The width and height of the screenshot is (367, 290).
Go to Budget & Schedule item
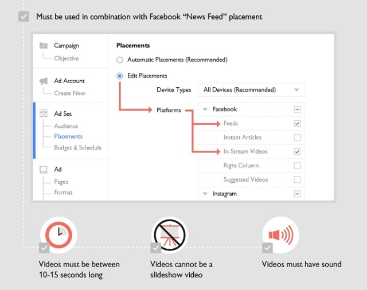[x=78, y=147]
